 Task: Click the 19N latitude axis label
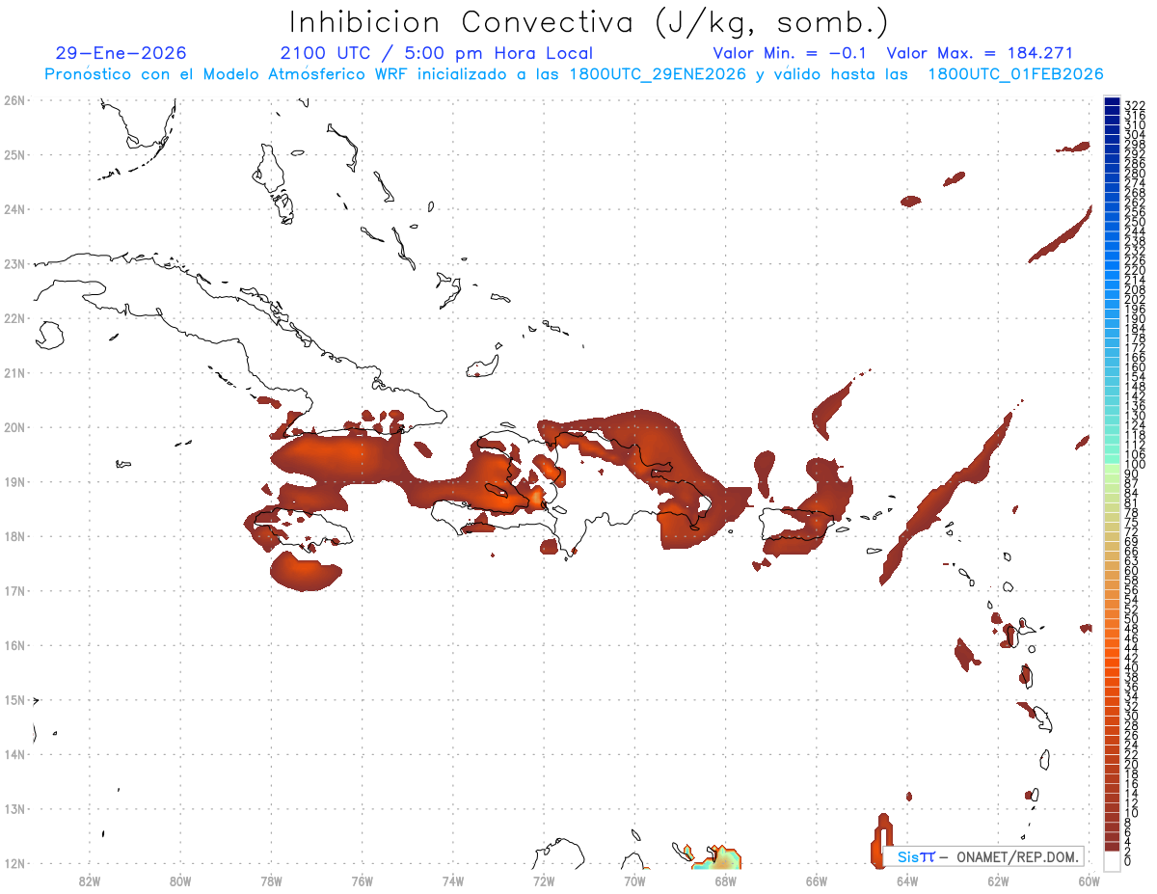click(x=13, y=481)
